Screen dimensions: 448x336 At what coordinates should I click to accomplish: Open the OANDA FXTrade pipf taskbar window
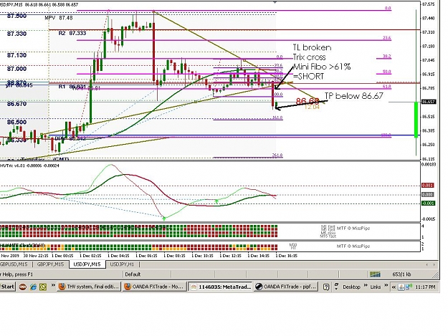pyautogui.click(x=286, y=287)
